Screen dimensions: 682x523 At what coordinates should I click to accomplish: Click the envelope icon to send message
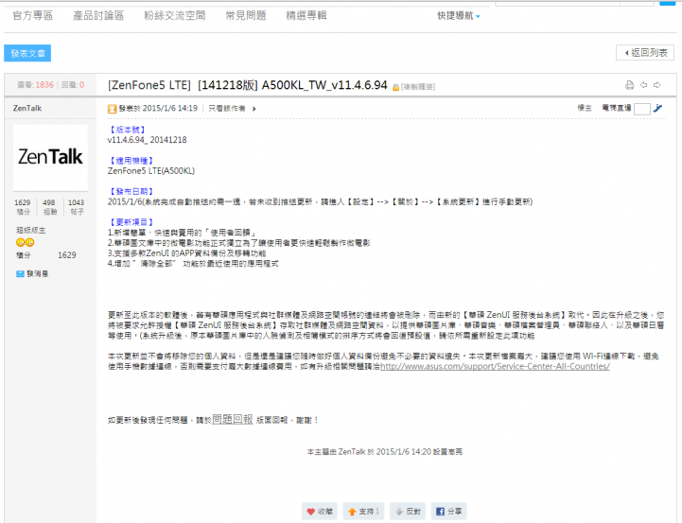pos(20,273)
